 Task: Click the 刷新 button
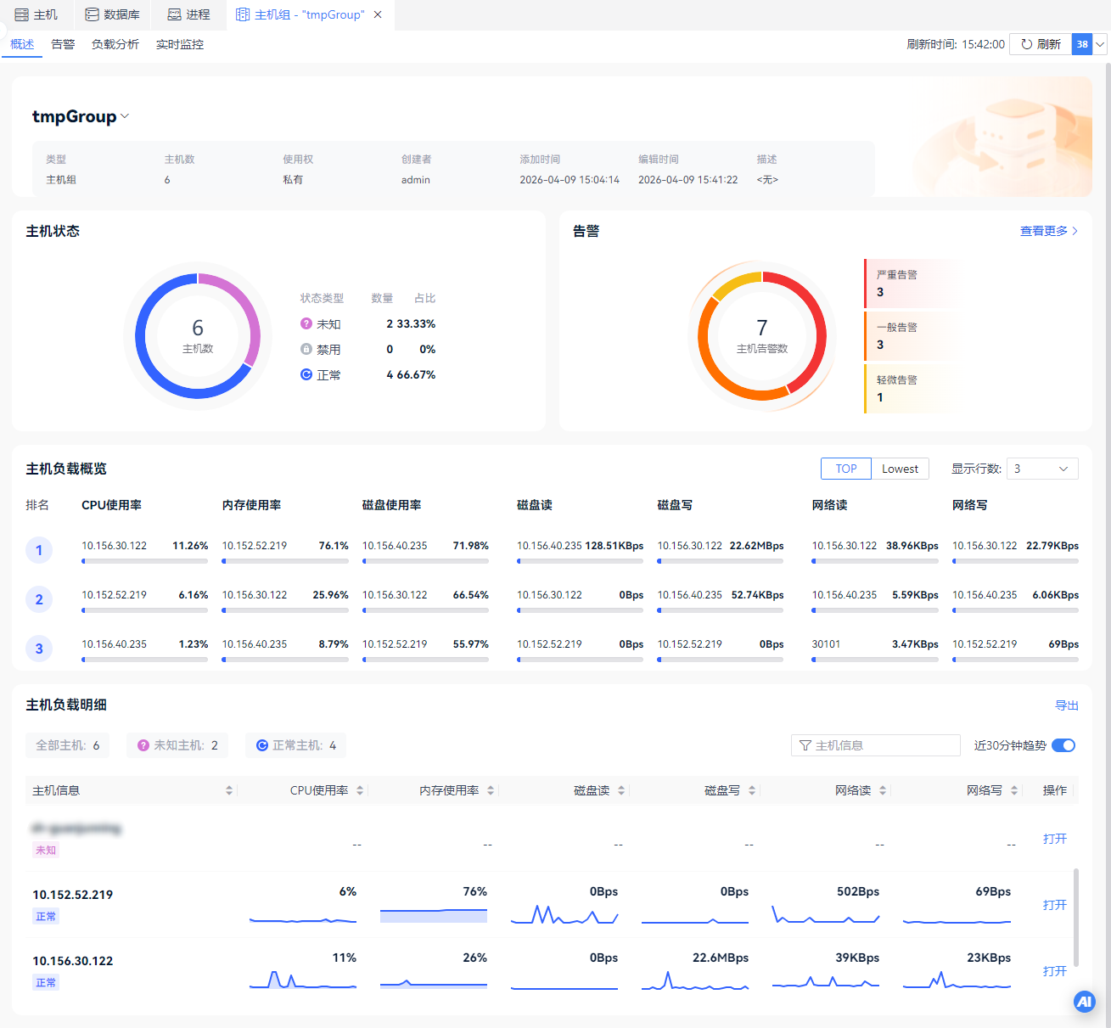(1041, 44)
